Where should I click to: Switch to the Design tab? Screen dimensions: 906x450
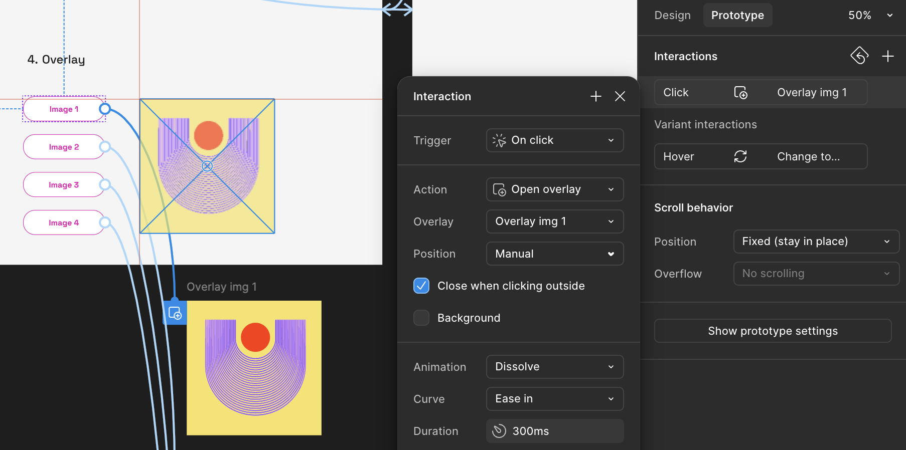(x=672, y=15)
